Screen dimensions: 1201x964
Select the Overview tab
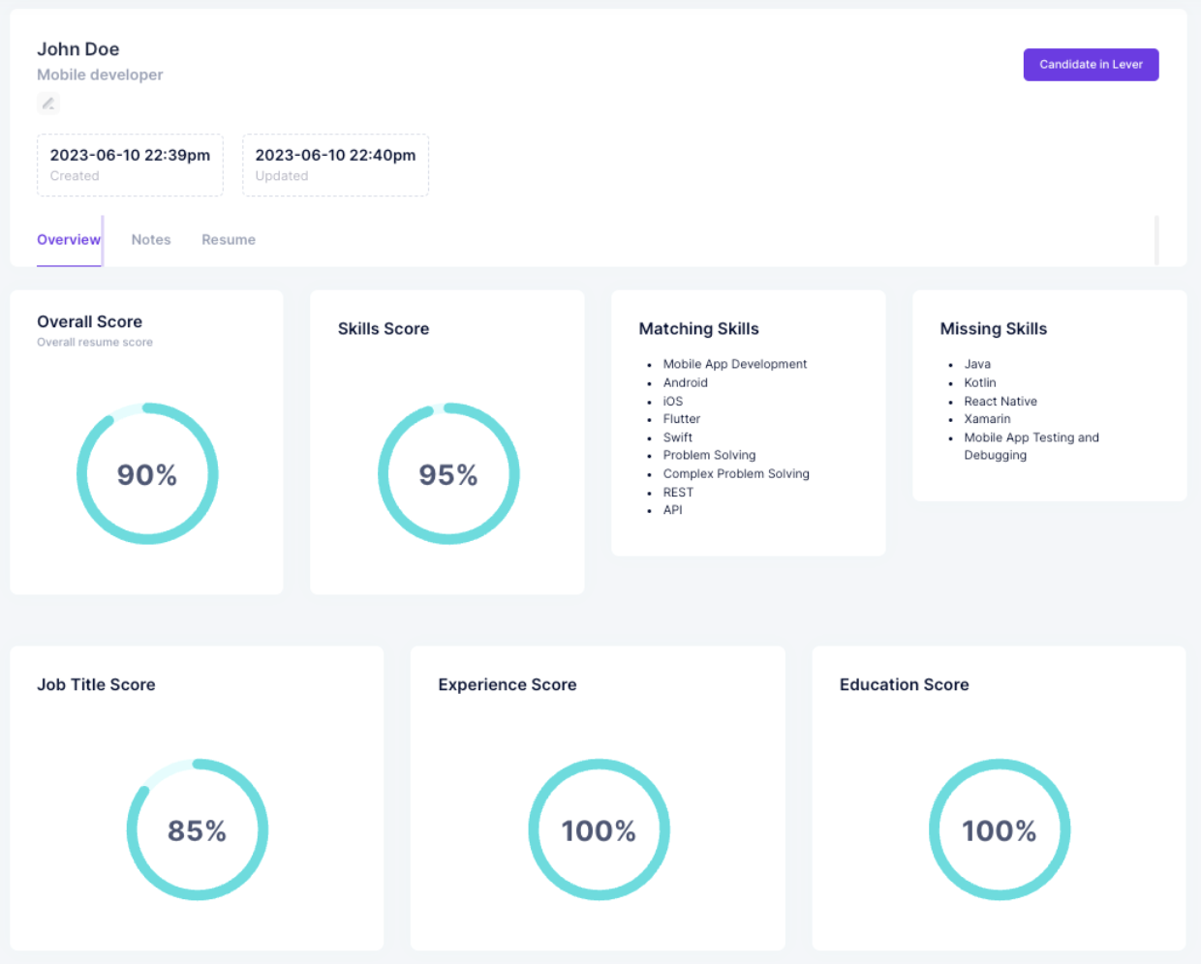tap(69, 240)
